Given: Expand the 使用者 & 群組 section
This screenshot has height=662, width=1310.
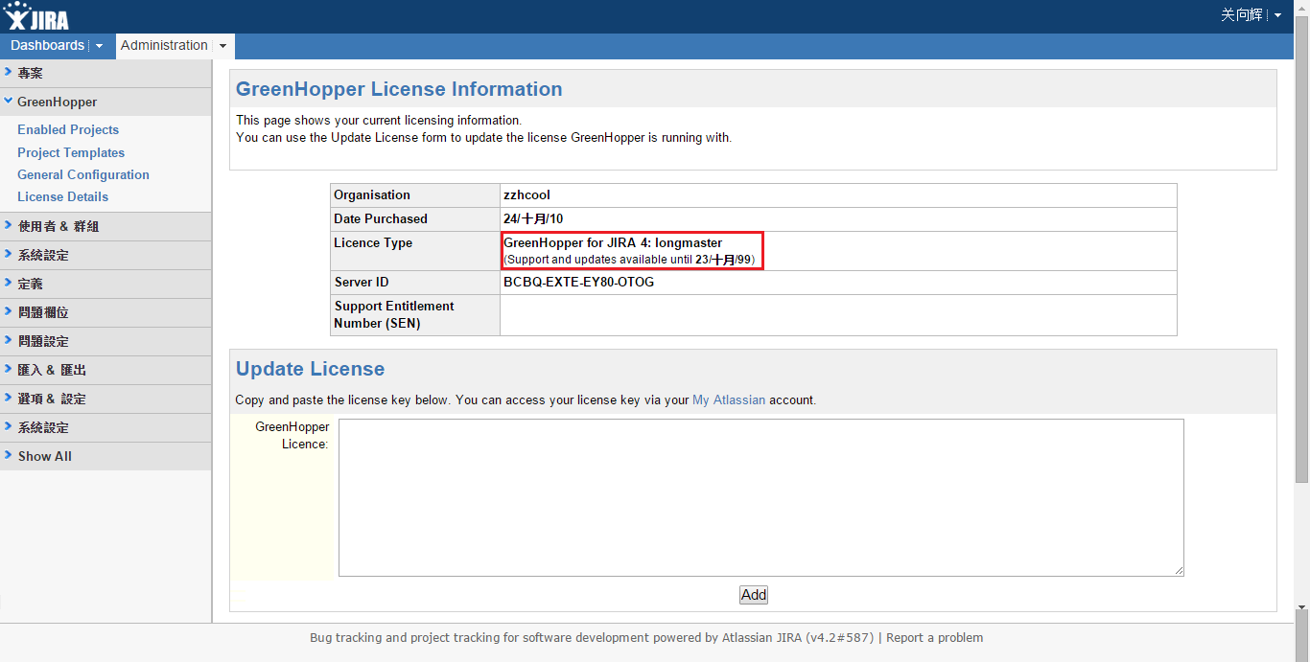Looking at the screenshot, I should coord(105,226).
